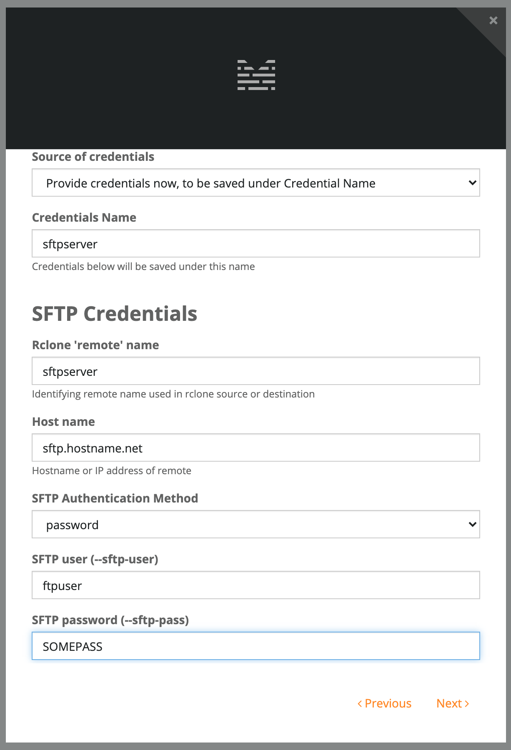The width and height of the screenshot is (511, 750).
Task: Select the Host name input field
Action: coord(256,447)
